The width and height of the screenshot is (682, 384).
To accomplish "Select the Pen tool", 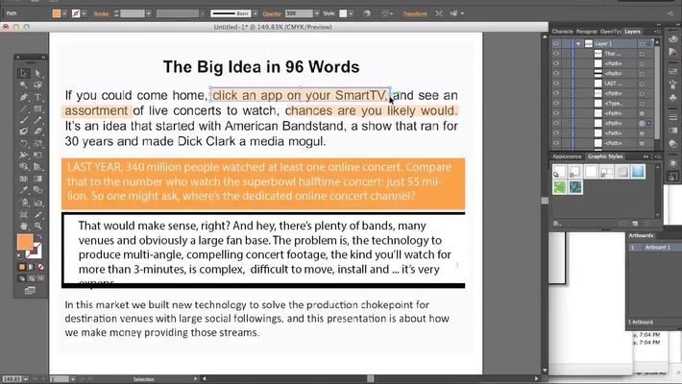I will click(23, 97).
